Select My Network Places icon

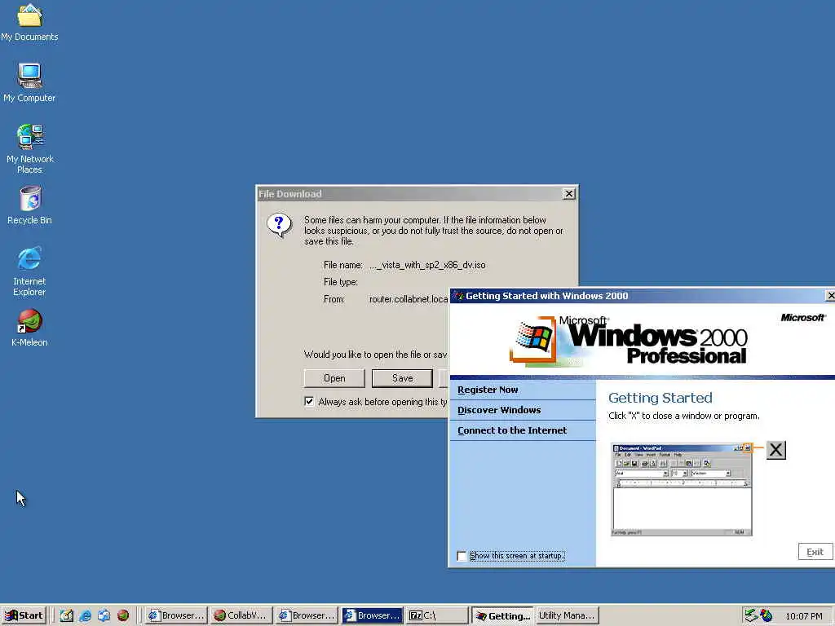tap(30, 148)
